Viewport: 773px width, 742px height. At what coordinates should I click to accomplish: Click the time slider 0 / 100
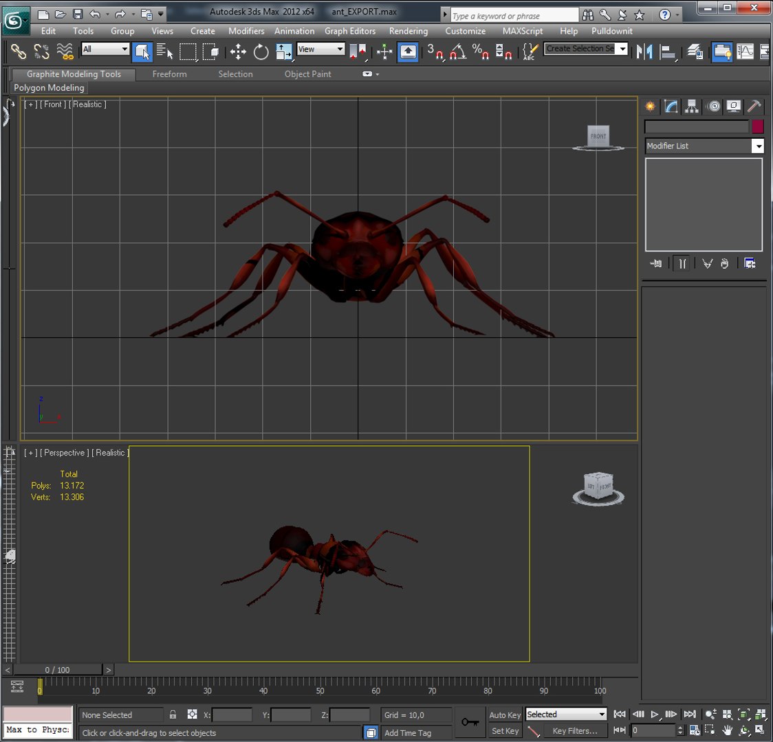click(x=58, y=670)
